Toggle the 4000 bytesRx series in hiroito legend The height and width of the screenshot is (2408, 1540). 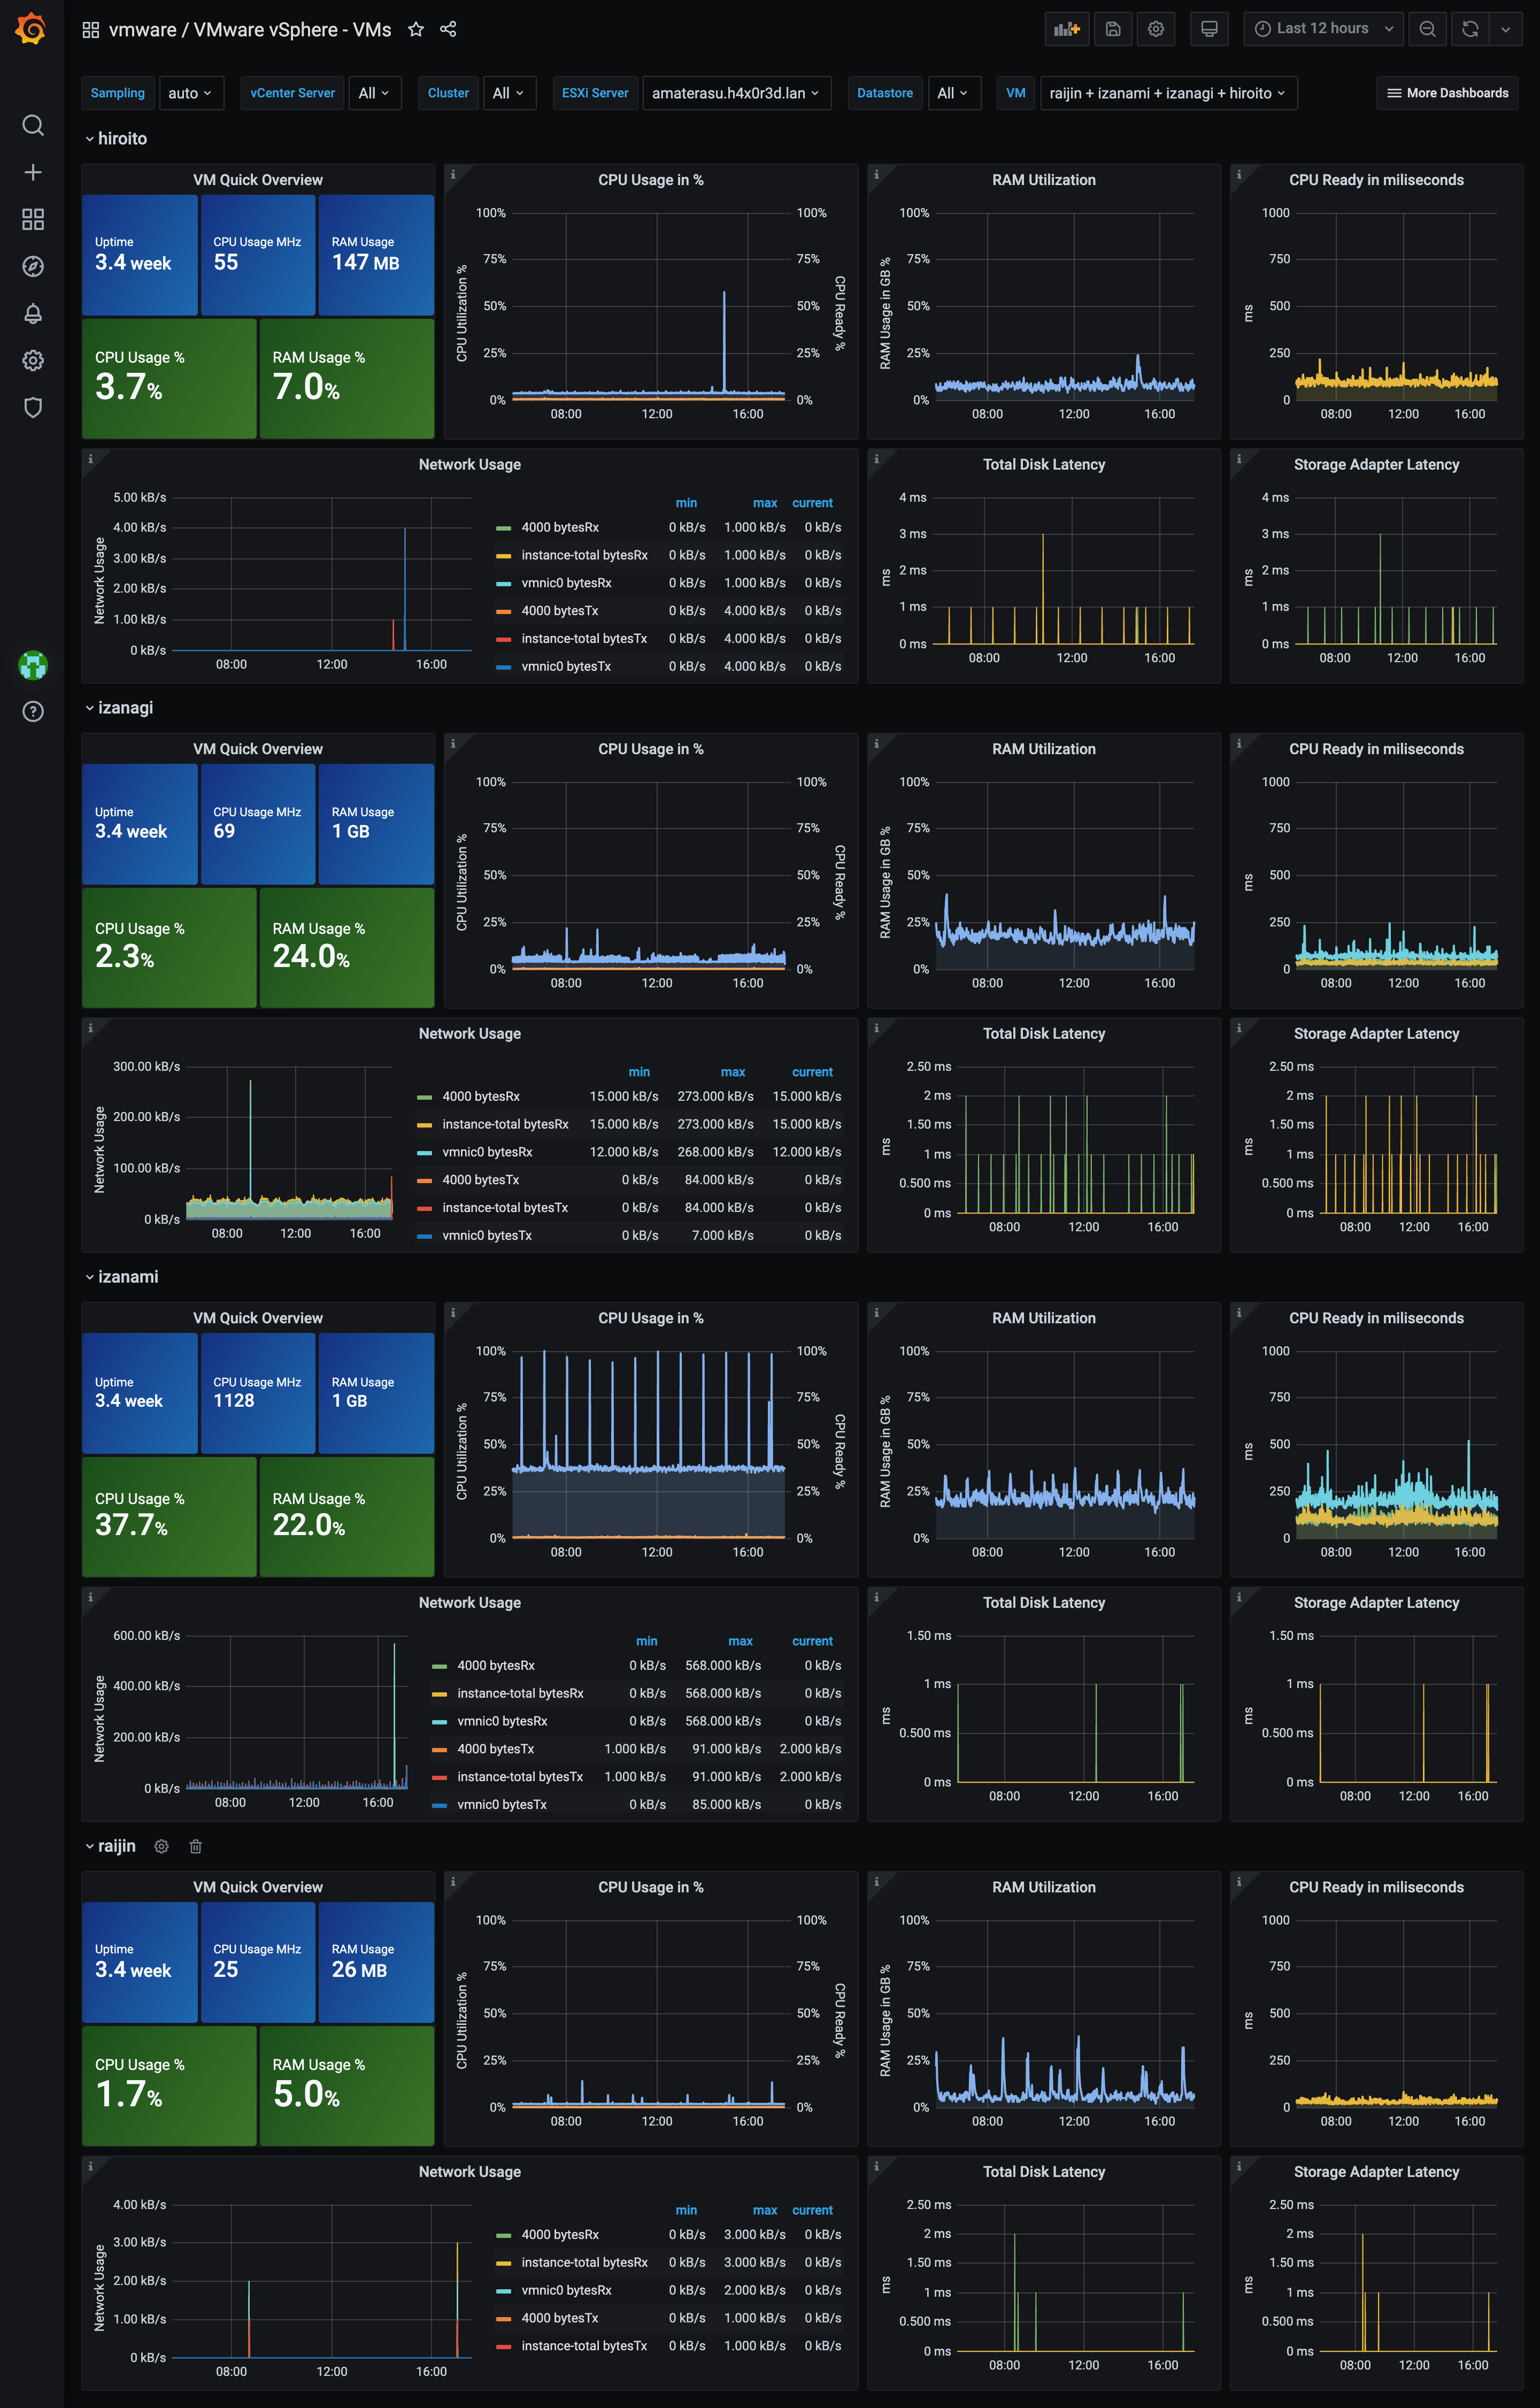click(x=560, y=527)
